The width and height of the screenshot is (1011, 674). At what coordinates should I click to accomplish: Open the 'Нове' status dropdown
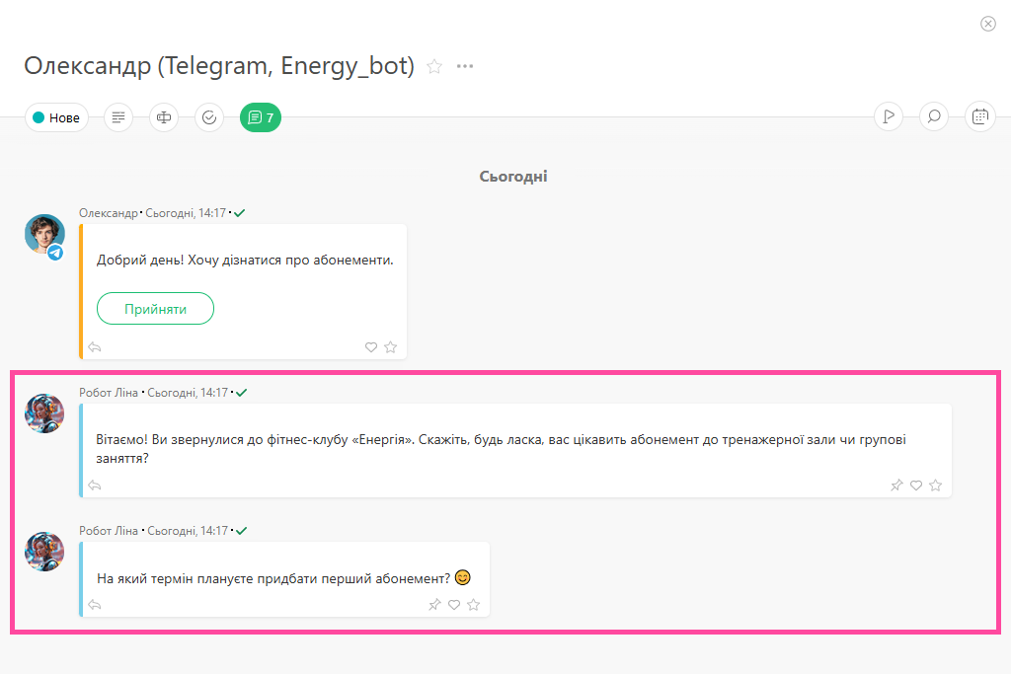tap(56, 117)
